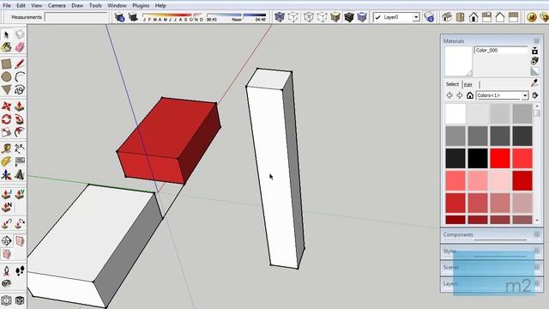
Task: Collapse the Materials panel
Action: pos(536,40)
